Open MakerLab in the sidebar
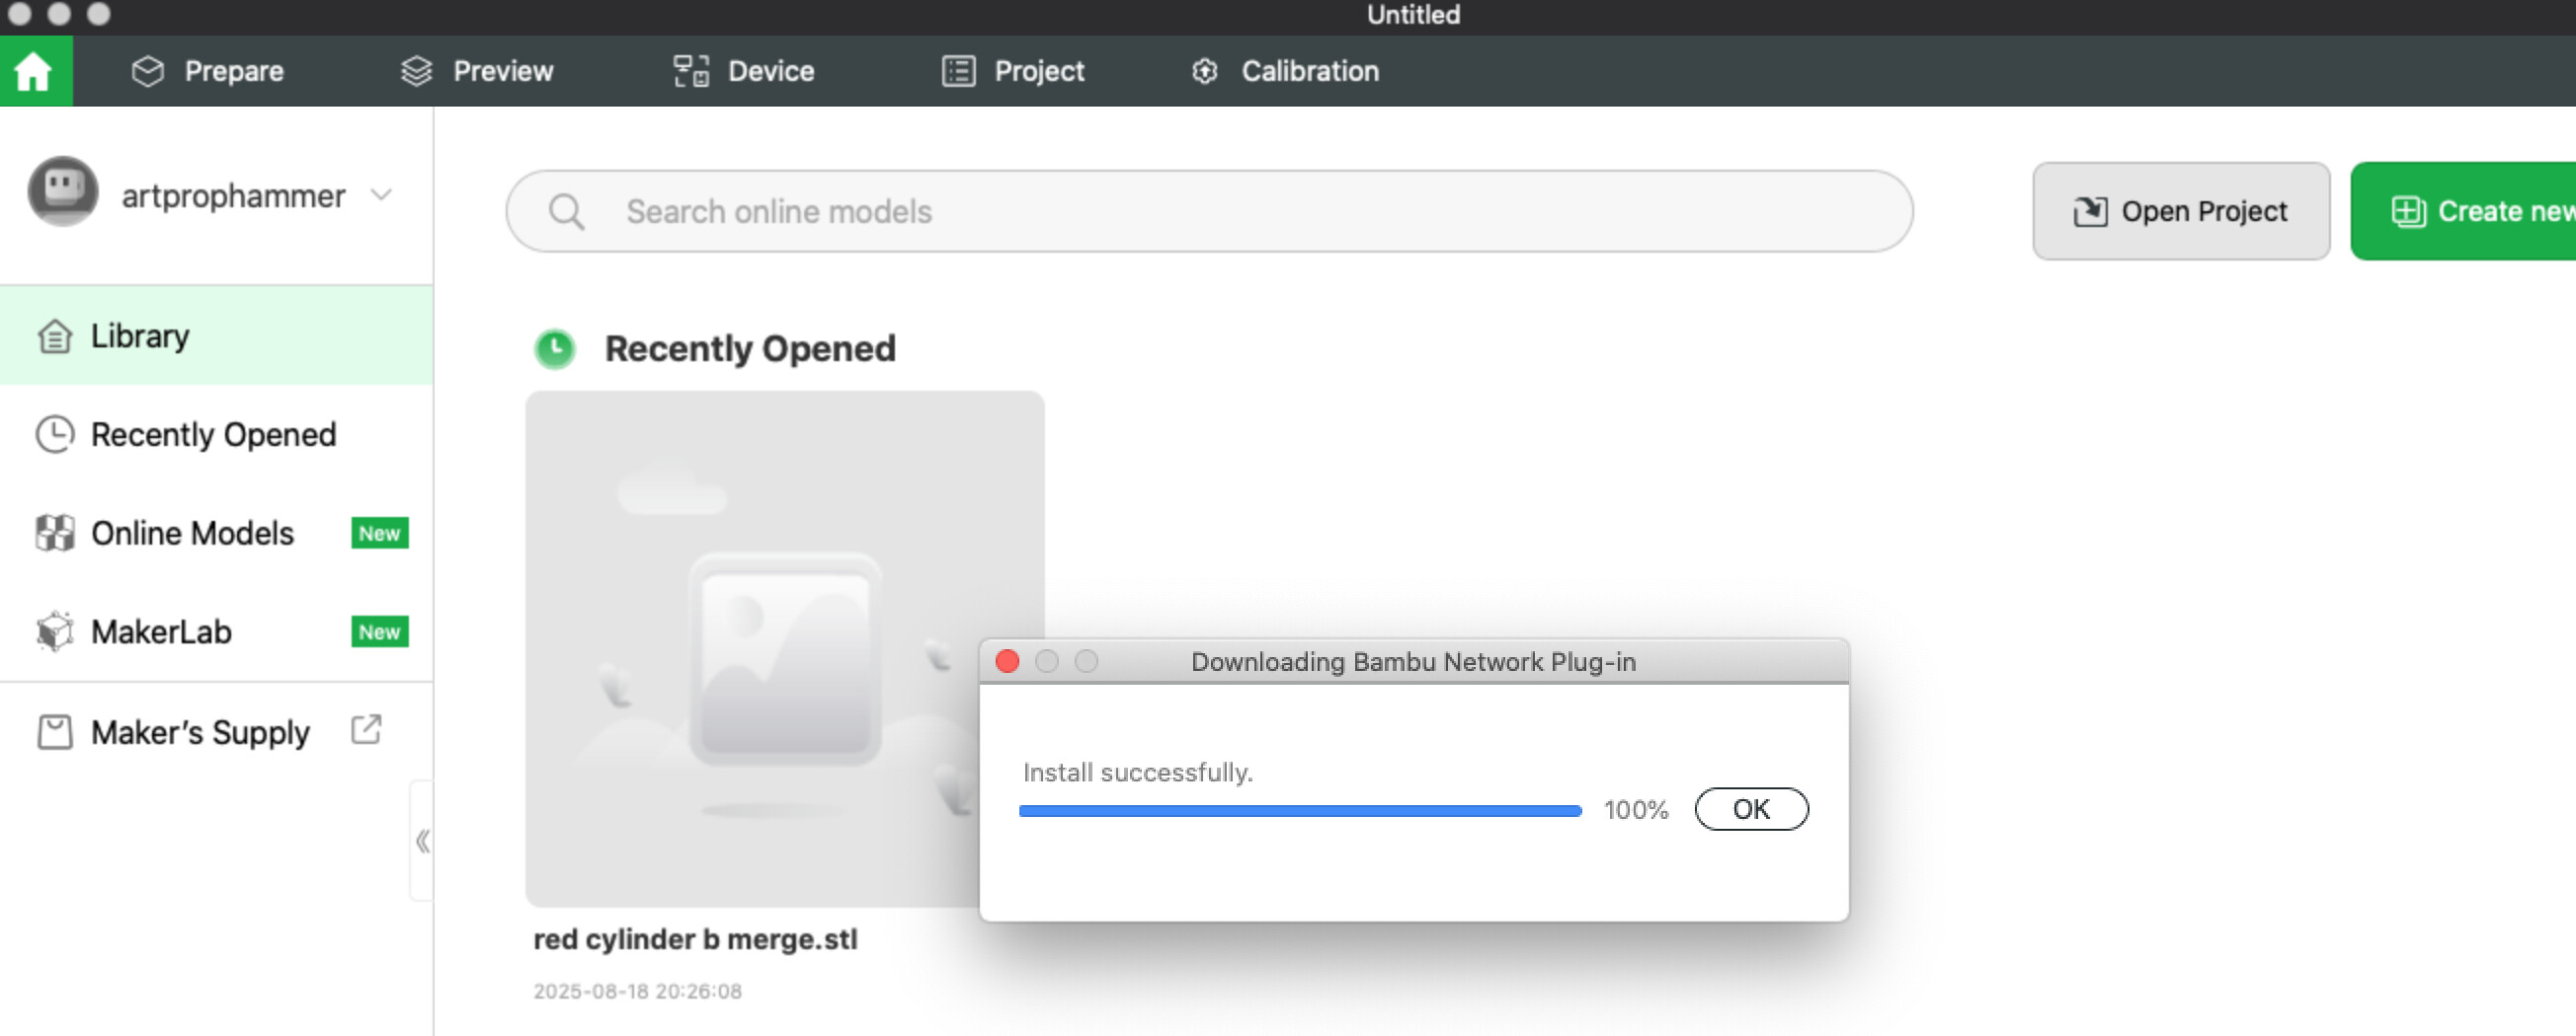The width and height of the screenshot is (2576, 1036). 216,632
